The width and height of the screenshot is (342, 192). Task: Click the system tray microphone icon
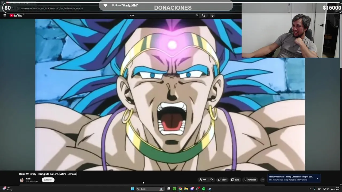pyautogui.click(x=314, y=189)
